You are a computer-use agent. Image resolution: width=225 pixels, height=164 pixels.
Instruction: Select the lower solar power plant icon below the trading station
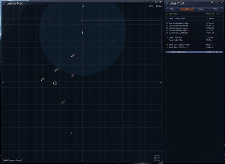coord(63,102)
